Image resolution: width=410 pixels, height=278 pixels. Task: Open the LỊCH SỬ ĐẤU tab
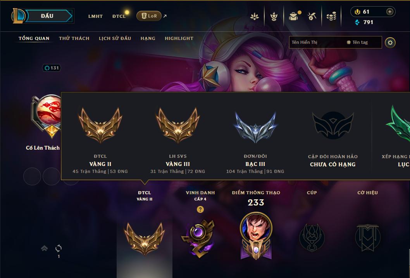(x=115, y=38)
